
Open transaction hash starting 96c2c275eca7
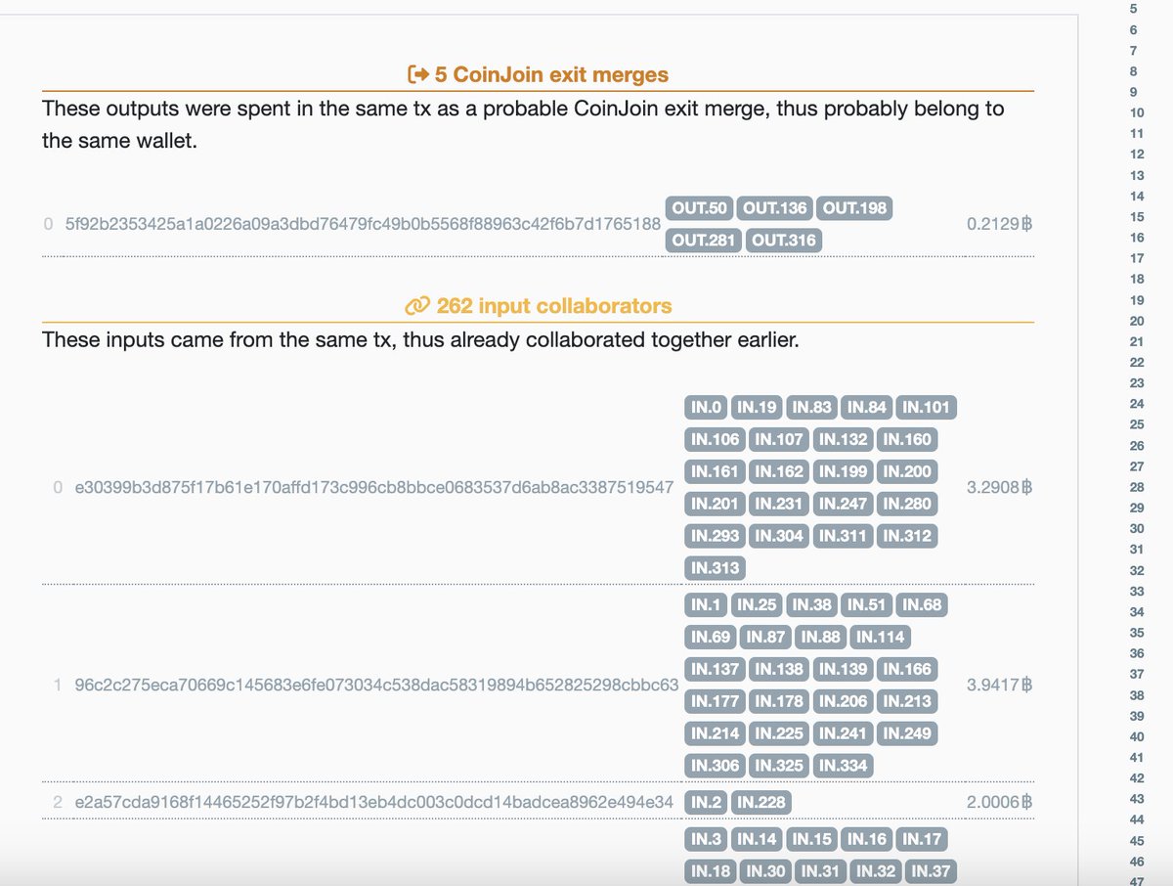(376, 686)
